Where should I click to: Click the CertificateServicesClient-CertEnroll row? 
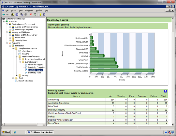(x=108, y=113)
